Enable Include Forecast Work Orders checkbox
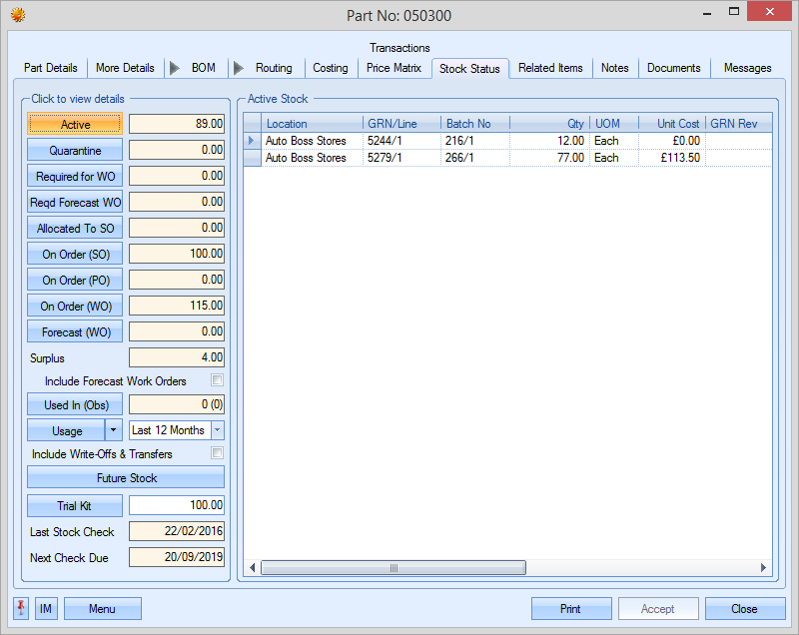Screen dimensions: 799x635 (217, 380)
